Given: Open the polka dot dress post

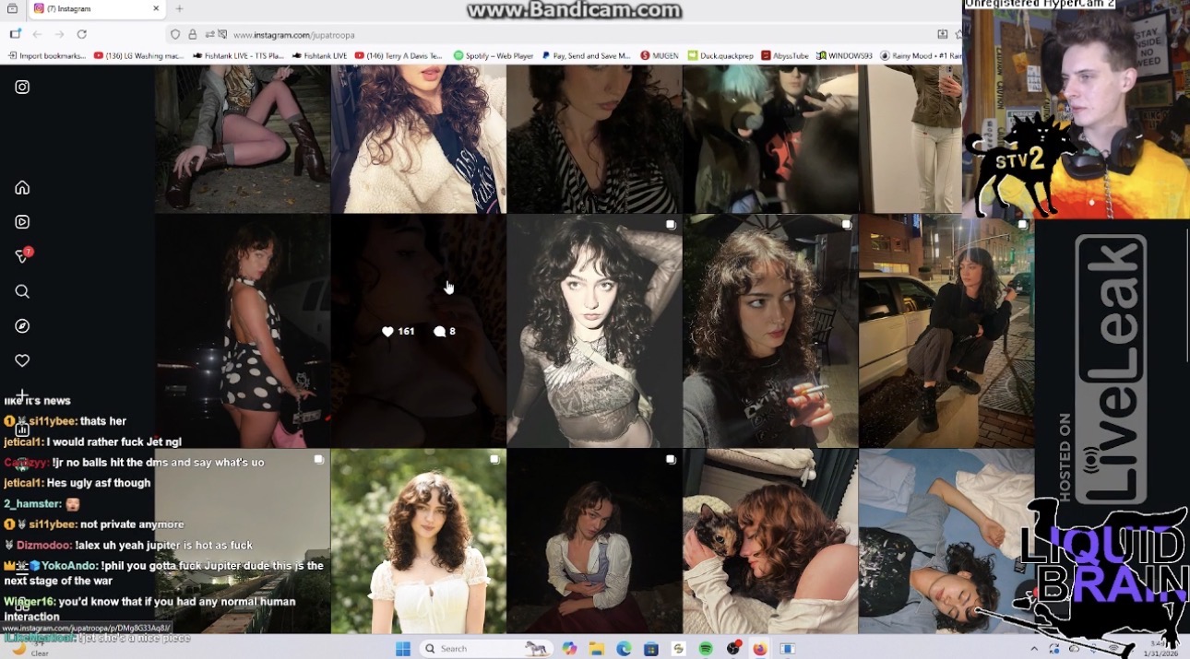Looking at the screenshot, I should coord(243,331).
